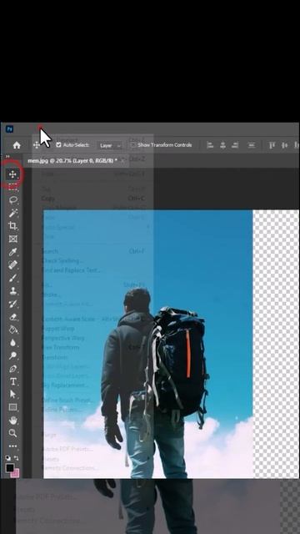Screen dimensions: 300x534
Task: Toggle Show Transform Controls checkbox
Action: click(133, 144)
